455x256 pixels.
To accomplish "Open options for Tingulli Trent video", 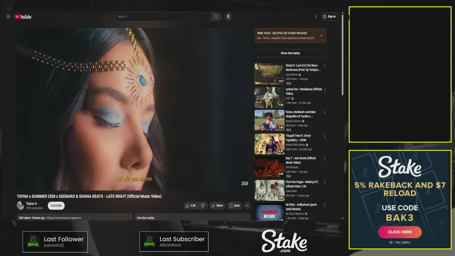I will point(325,136).
